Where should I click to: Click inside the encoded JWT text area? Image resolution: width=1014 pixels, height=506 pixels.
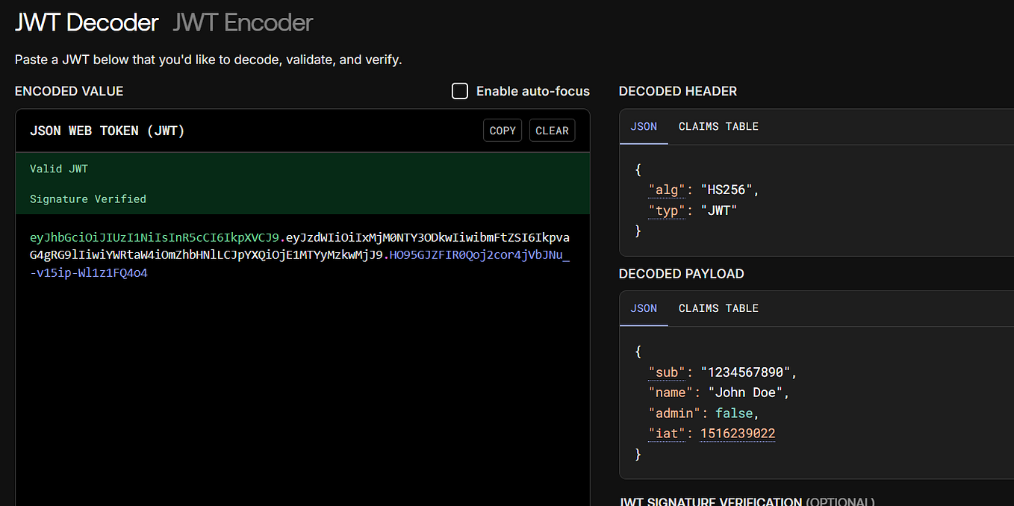[x=299, y=336]
